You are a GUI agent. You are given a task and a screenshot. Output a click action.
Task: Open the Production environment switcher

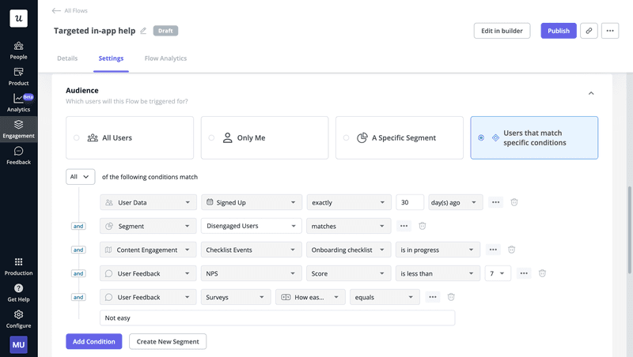coord(18,267)
